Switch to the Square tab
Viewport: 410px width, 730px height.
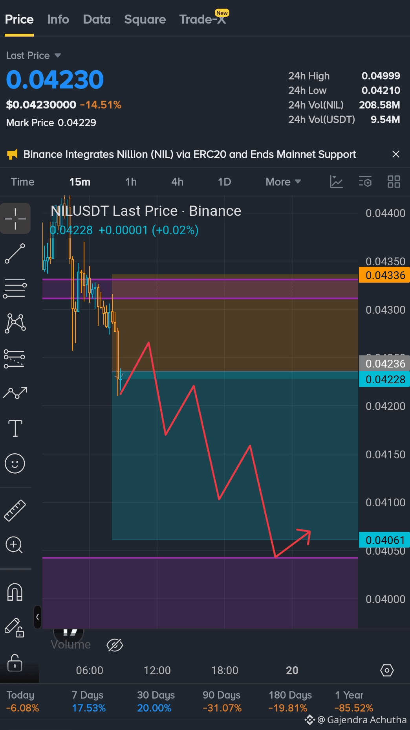point(145,19)
